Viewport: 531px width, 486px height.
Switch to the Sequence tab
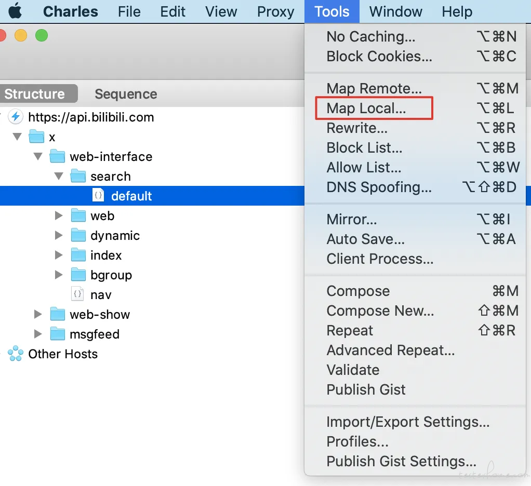pyautogui.click(x=126, y=94)
